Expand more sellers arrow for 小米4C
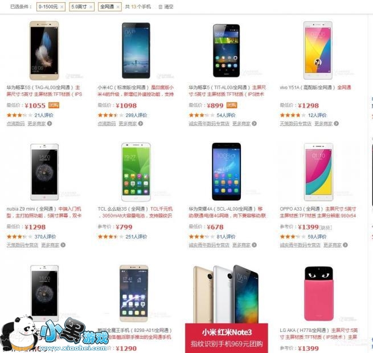 [141, 124]
